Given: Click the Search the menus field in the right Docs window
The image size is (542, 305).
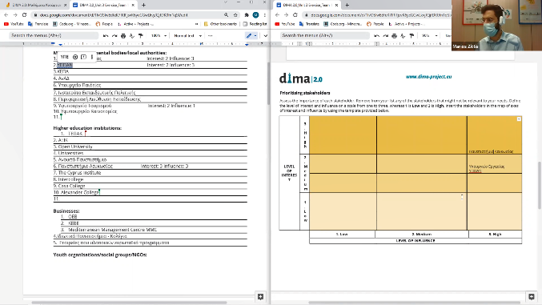Looking at the screenshot, I should [324, 35].
